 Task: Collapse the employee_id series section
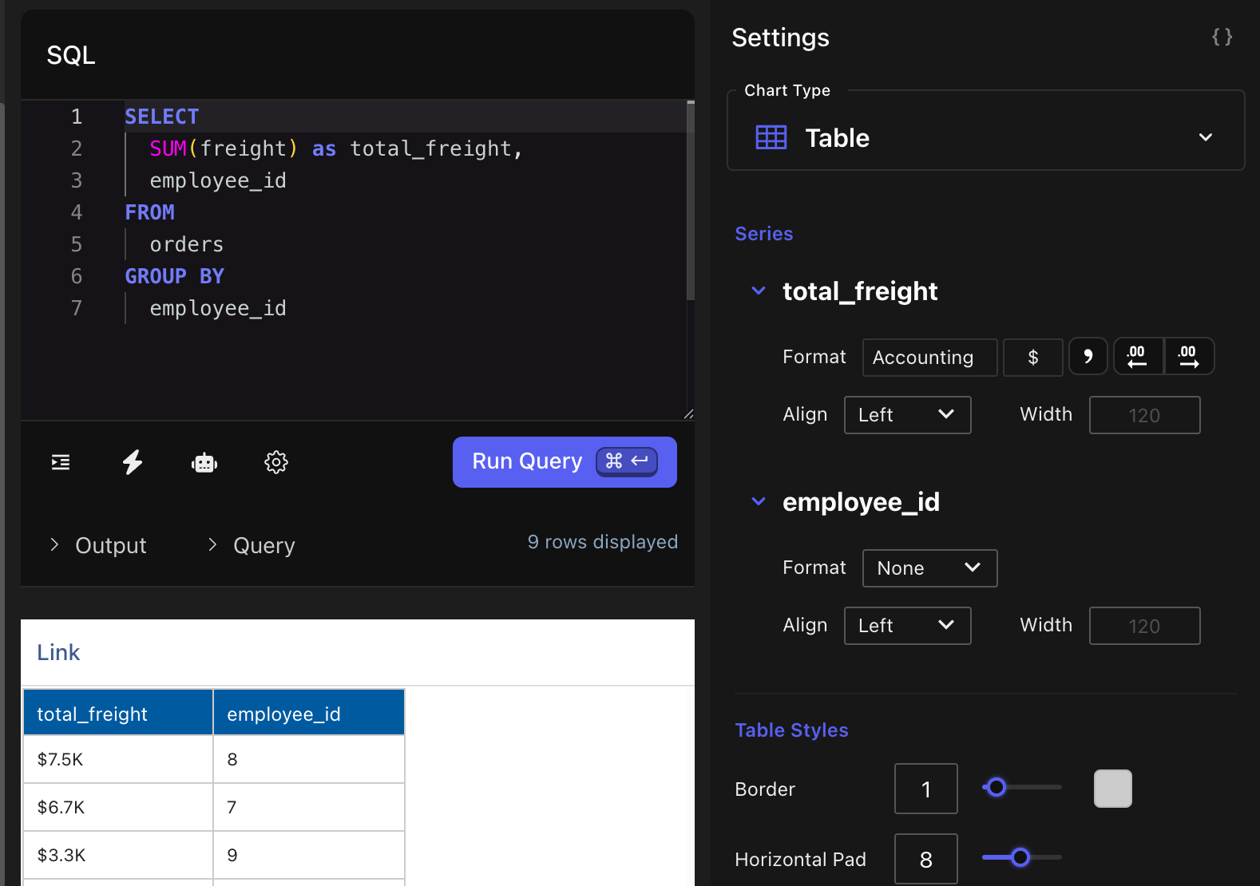pyautogui.click(x=759, y=501)
